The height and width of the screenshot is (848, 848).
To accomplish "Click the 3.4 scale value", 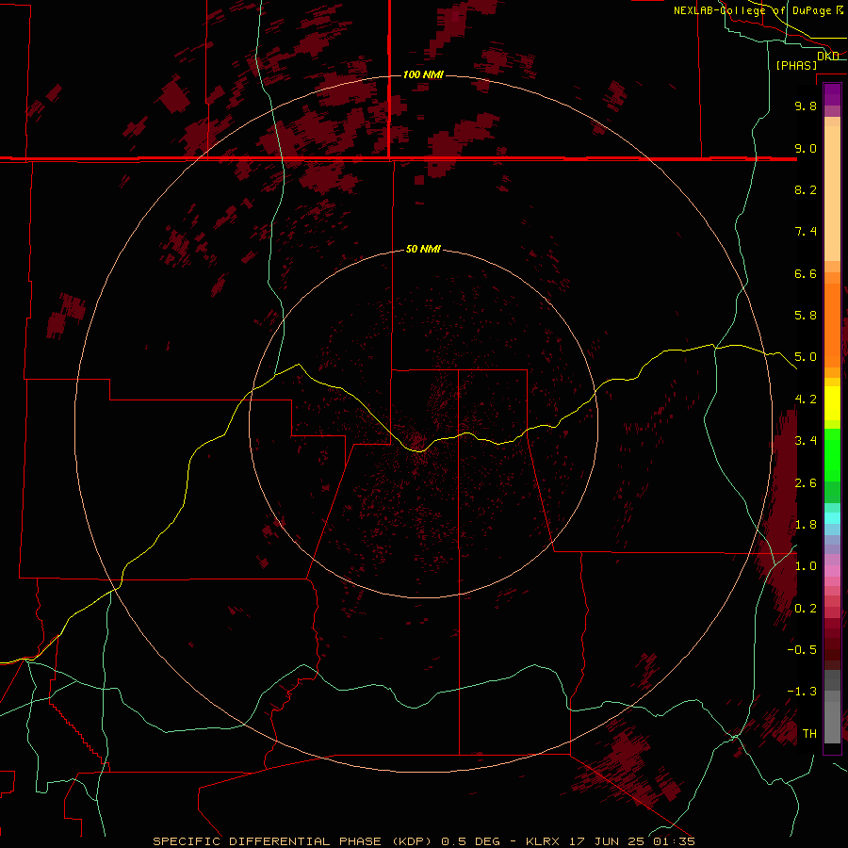I will (x=806, y=441).
